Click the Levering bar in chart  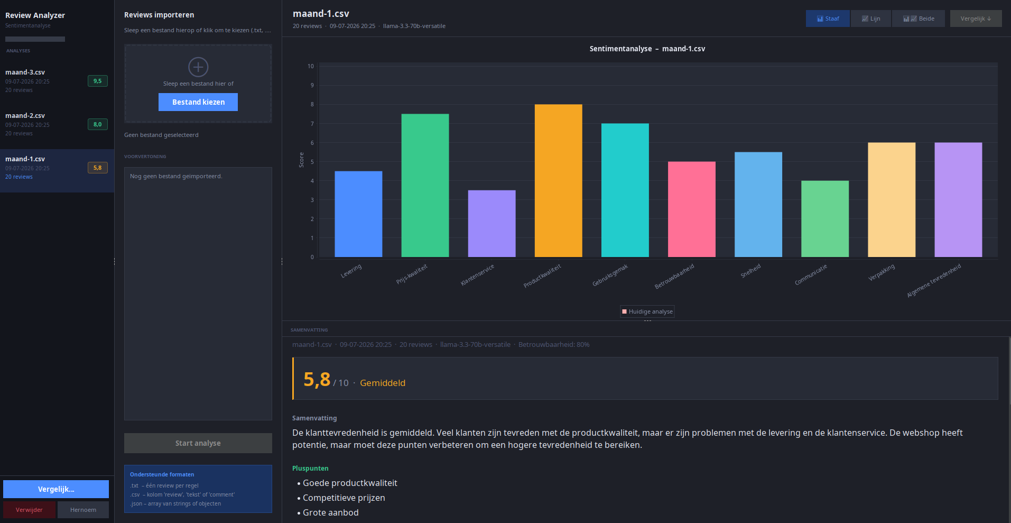pos(358,214)
